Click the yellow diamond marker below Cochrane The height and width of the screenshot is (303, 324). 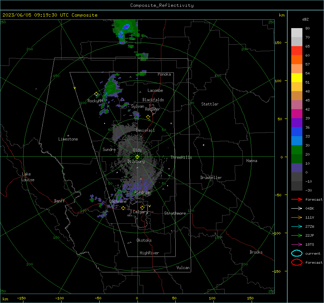[x=123, y=208]
